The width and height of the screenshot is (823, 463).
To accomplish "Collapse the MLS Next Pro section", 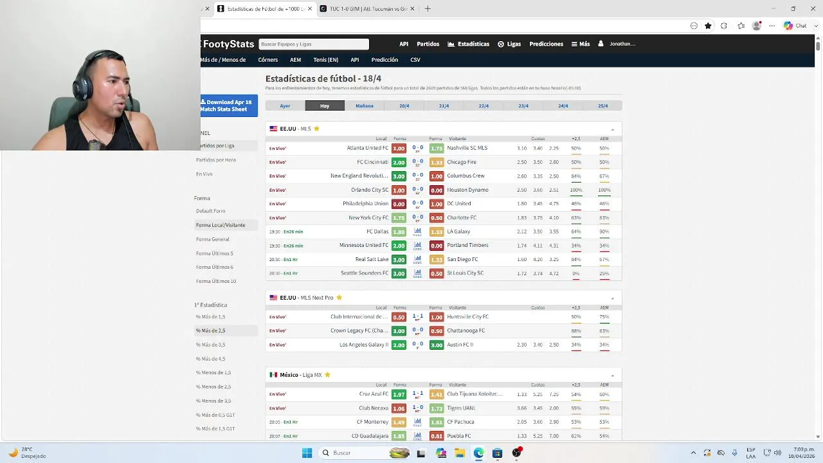I will coord(612,298).
